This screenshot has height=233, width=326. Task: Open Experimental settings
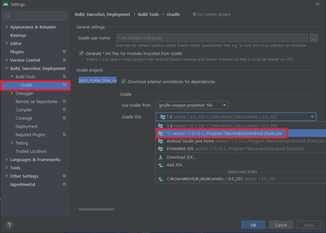pos(23,185)
